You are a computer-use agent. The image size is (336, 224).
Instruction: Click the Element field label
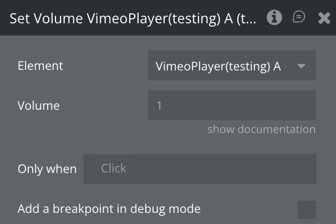point(40,66)
